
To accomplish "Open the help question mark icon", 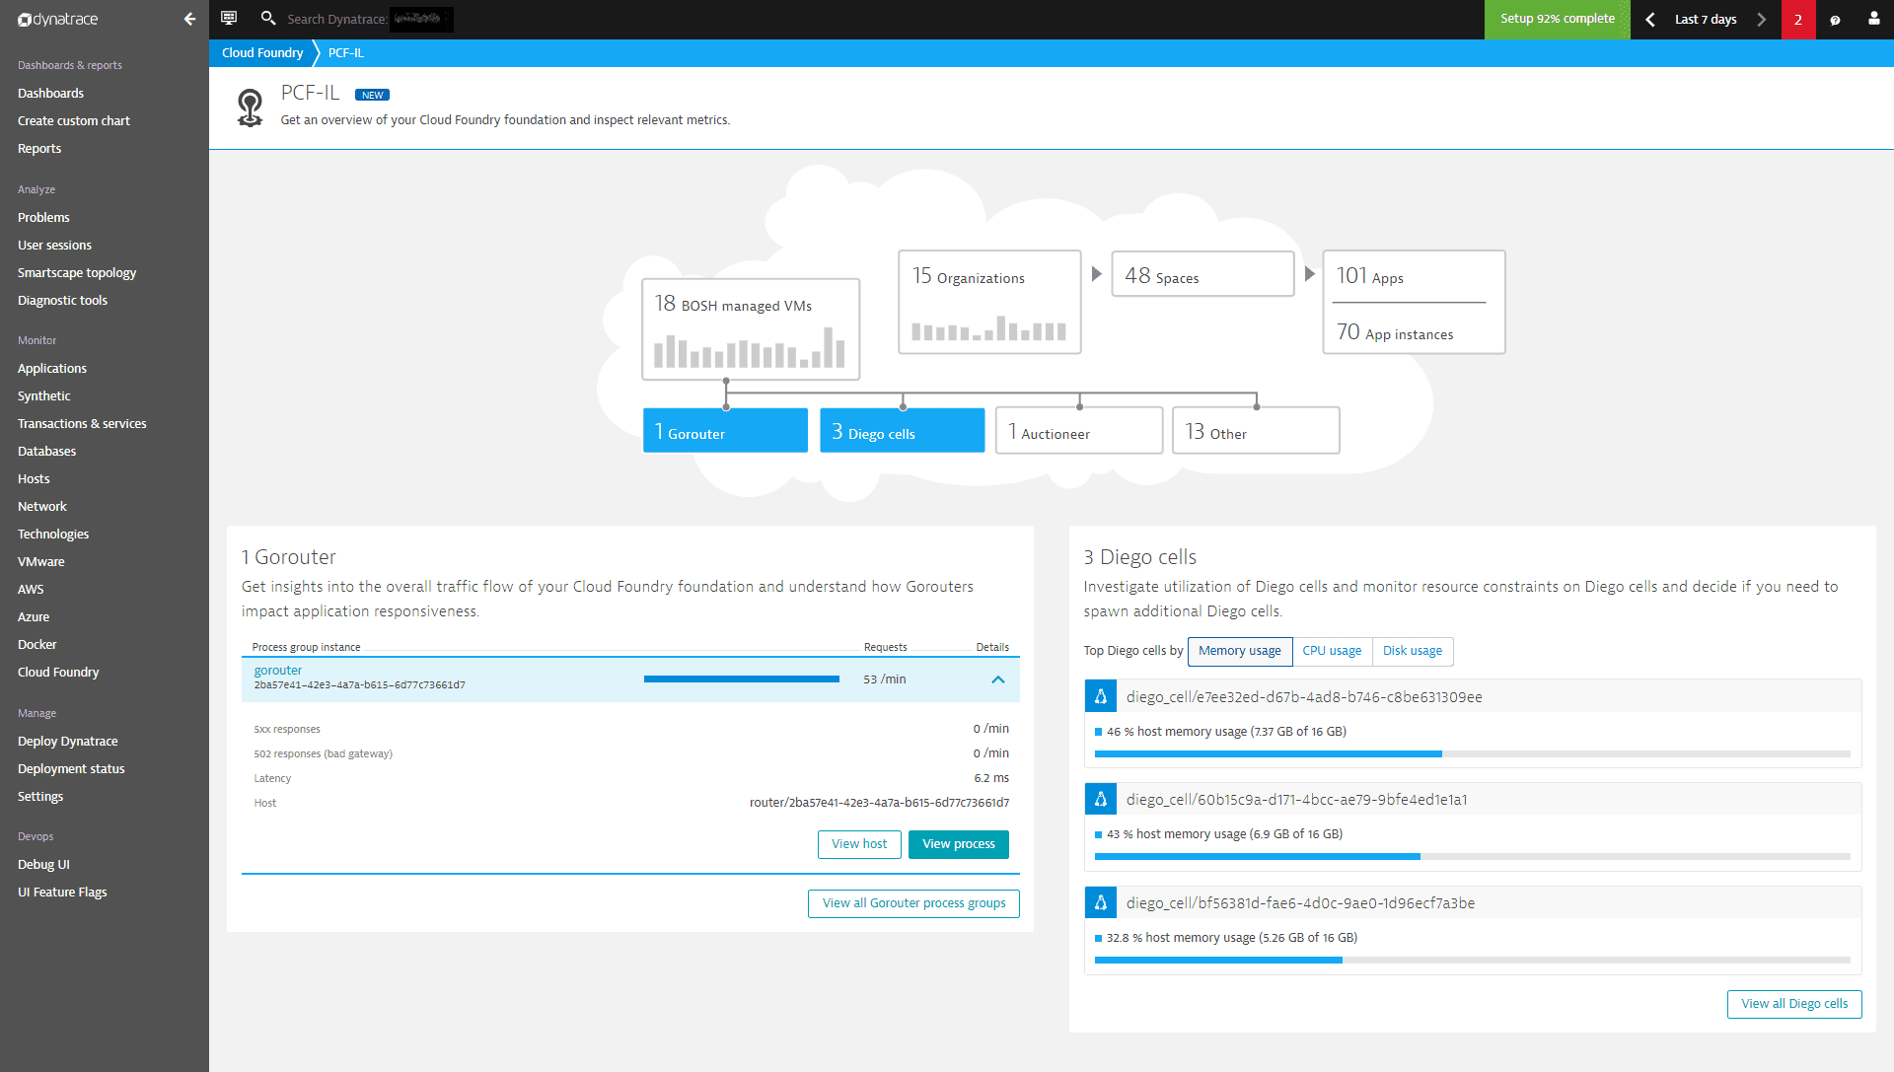I will pos(1835,20).
